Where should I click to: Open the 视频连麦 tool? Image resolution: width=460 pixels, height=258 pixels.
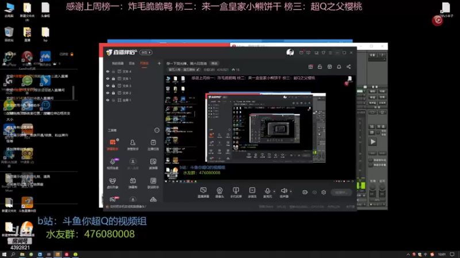coord(112,164)
